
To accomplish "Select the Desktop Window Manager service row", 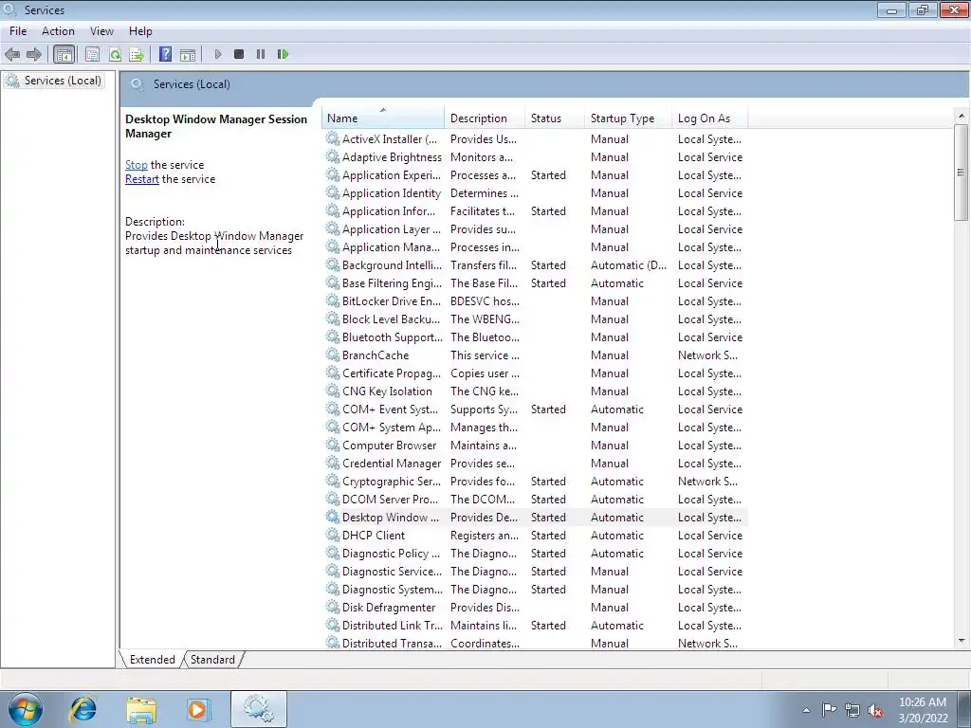I will pos(535,517).
